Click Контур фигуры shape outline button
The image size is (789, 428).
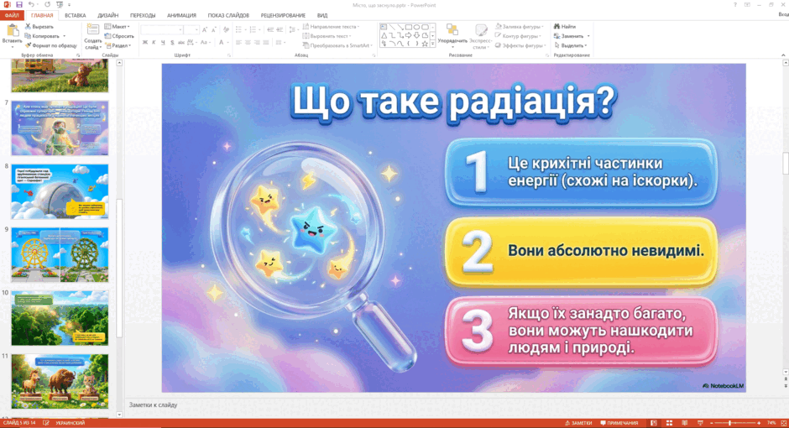[x=518, y=36]
